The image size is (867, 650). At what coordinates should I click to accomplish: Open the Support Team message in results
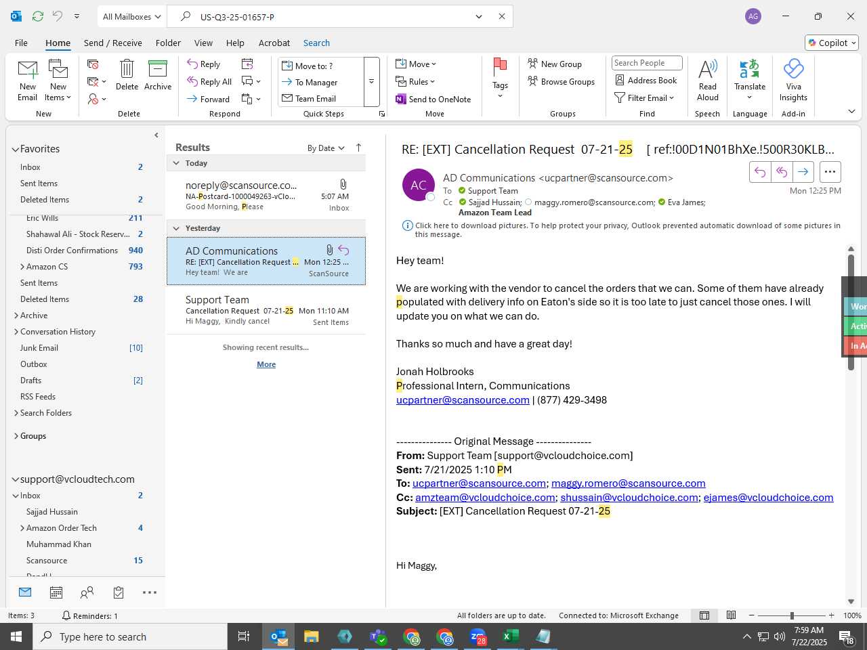point(266,310)
